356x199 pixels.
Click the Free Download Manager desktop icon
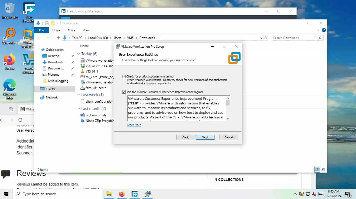29,12
